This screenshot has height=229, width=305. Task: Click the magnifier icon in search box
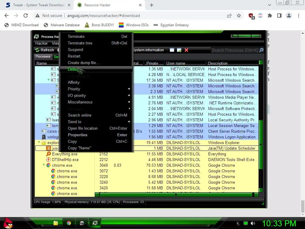[262, 50]
